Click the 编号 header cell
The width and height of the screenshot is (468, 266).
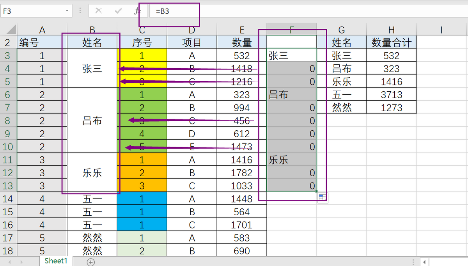pos(42,42)
